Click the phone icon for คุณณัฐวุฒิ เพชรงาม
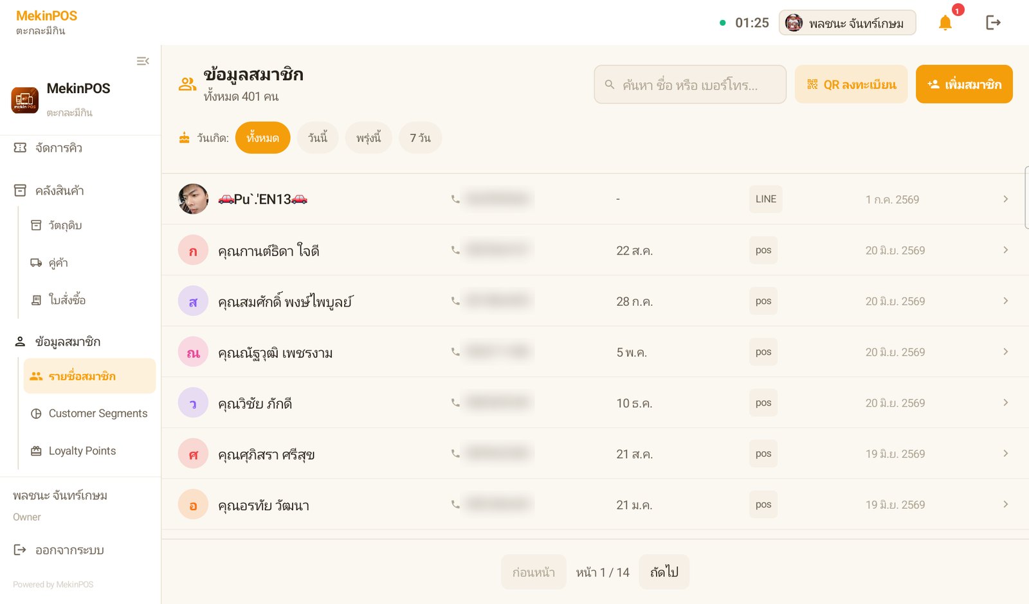The image size is (1029, 604). click(x=455, y=351)
